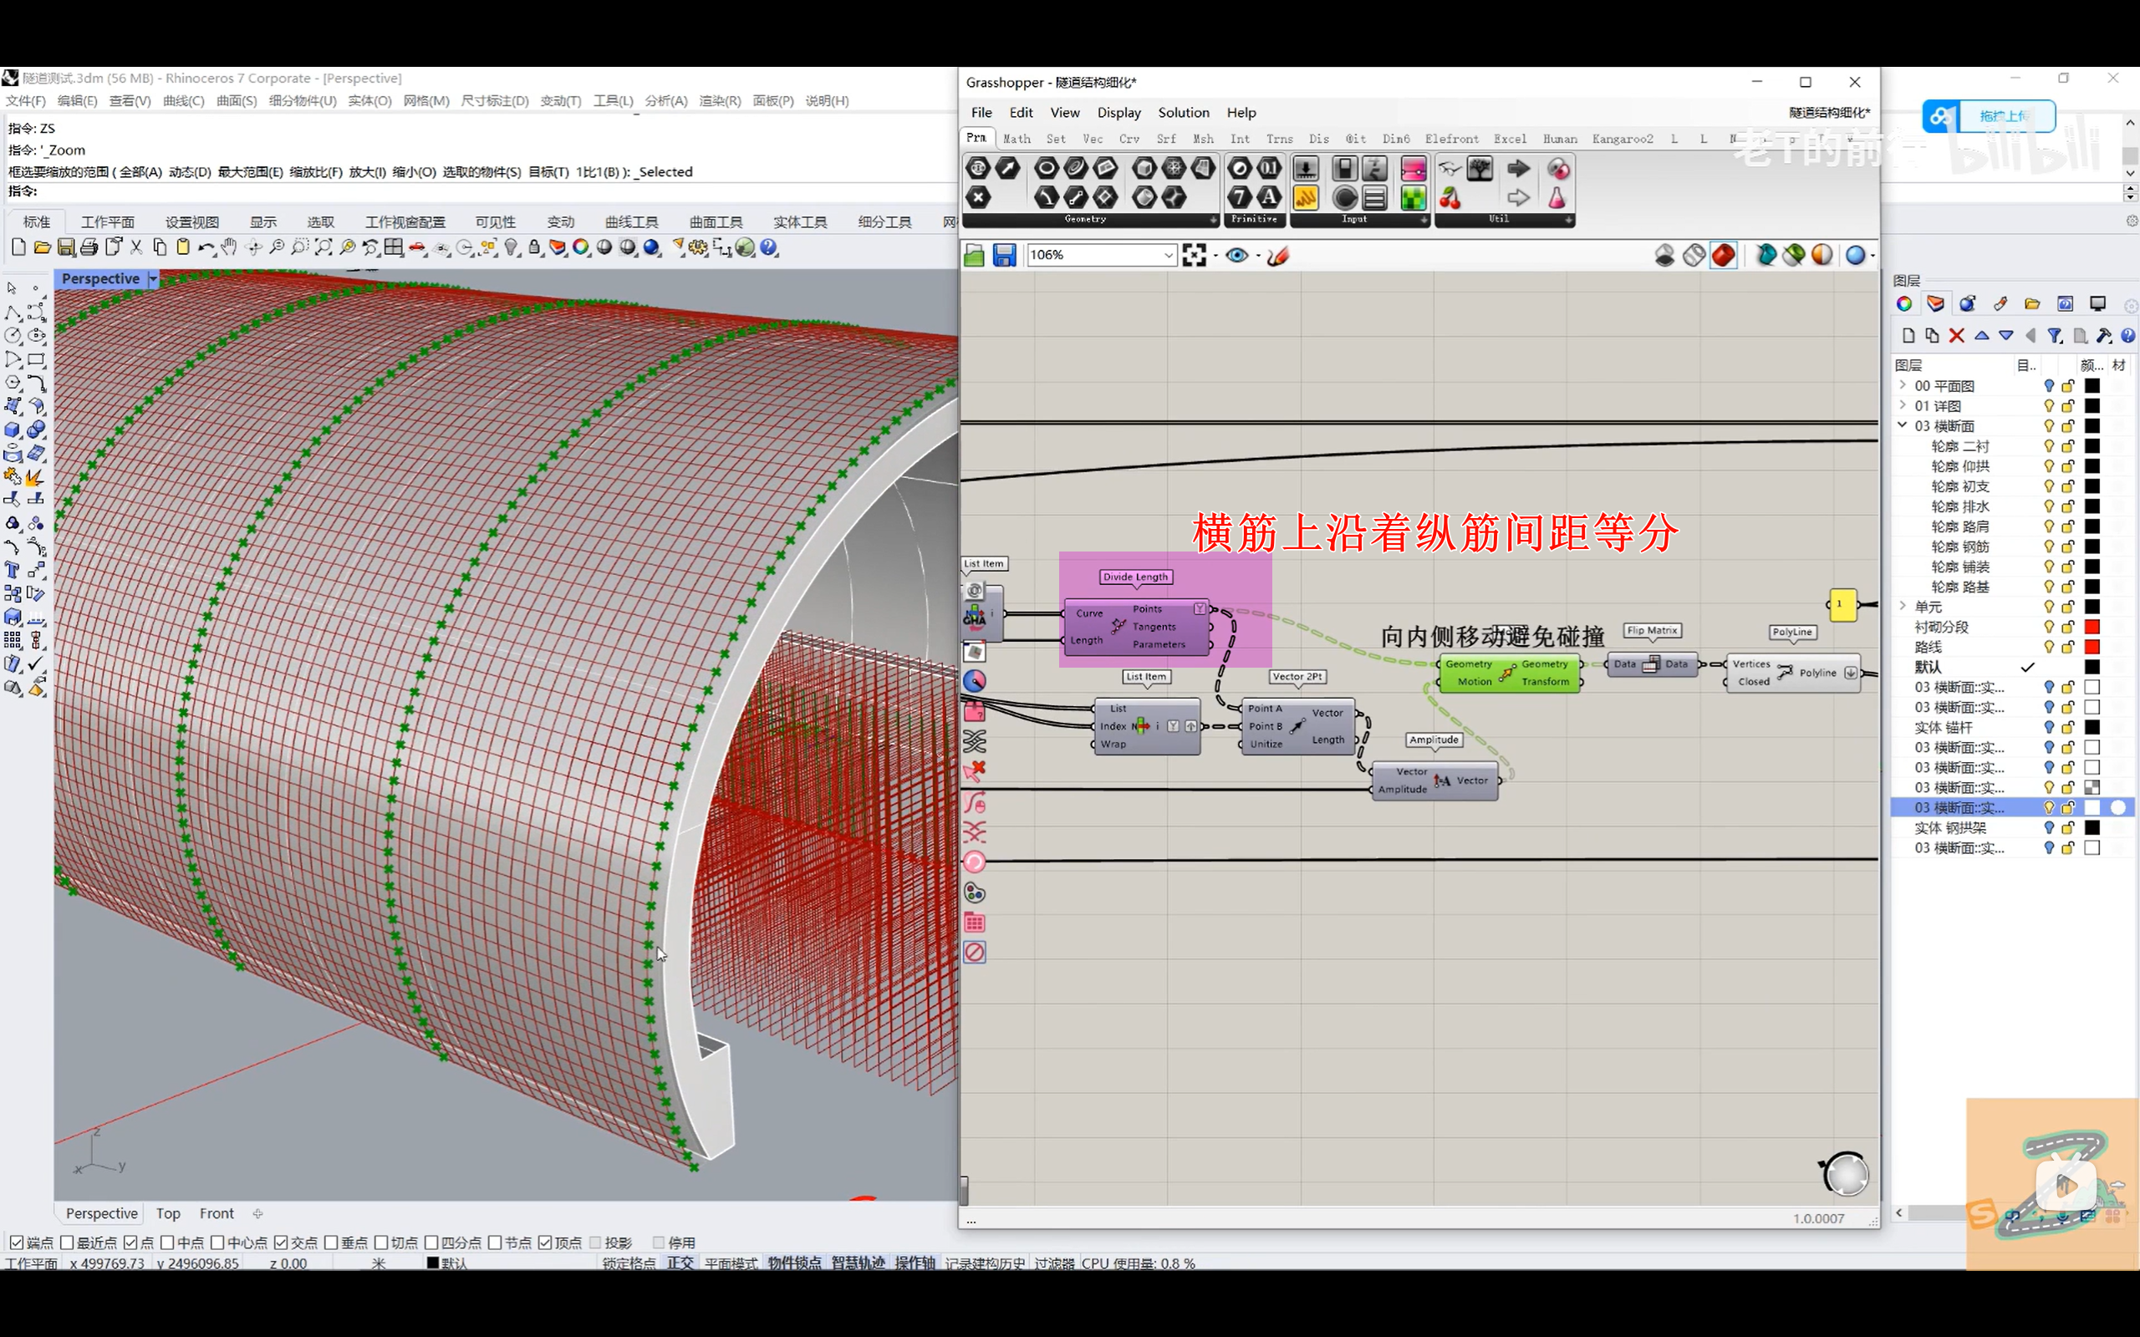Toggle the 最近点 osnap checkbox
Screen dimensions: 2140x1337
pyautogui.click(x=66, y=1243)
